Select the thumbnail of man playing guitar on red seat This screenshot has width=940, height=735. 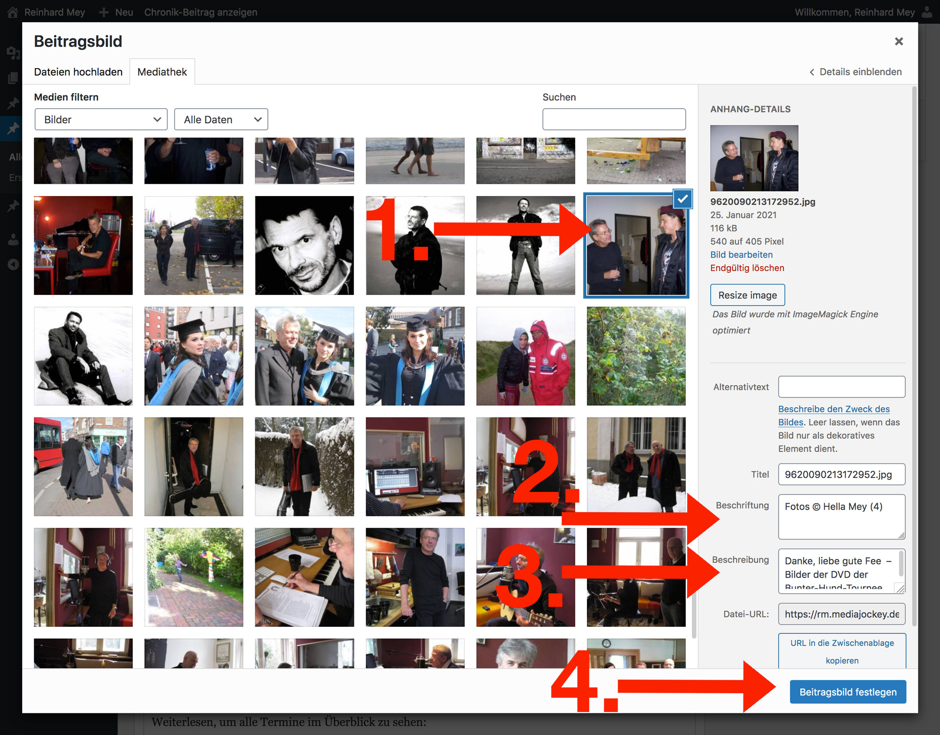(x=83, y=245)
